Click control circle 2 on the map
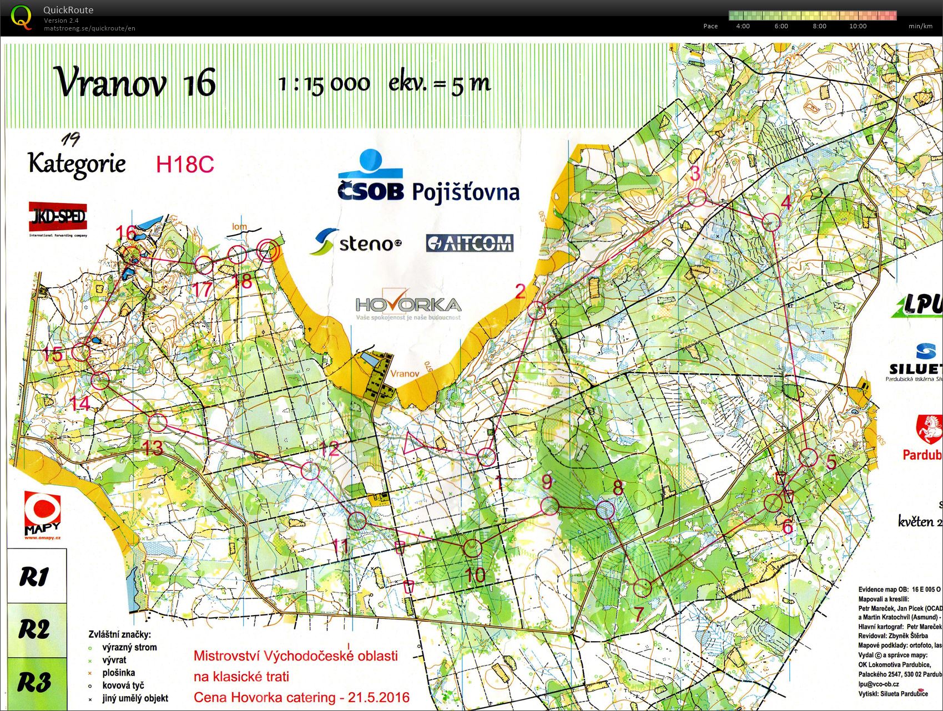Viewport: 943px width, 711px height. [536, 309]
